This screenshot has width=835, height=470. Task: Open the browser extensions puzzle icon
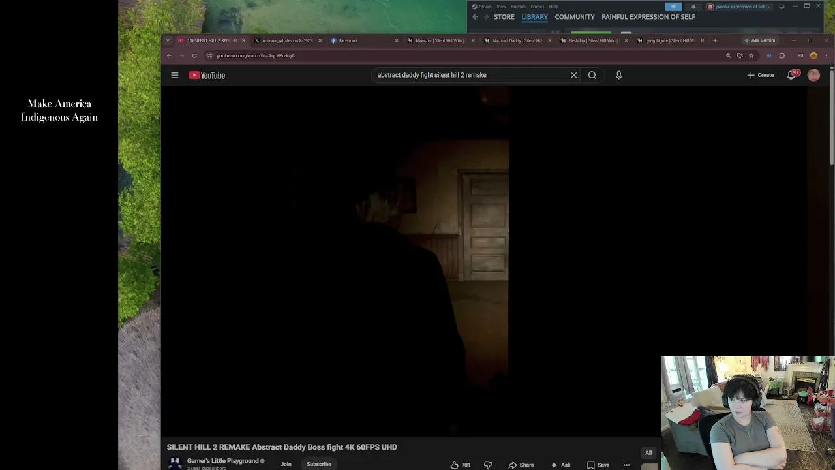coord(782,55)
